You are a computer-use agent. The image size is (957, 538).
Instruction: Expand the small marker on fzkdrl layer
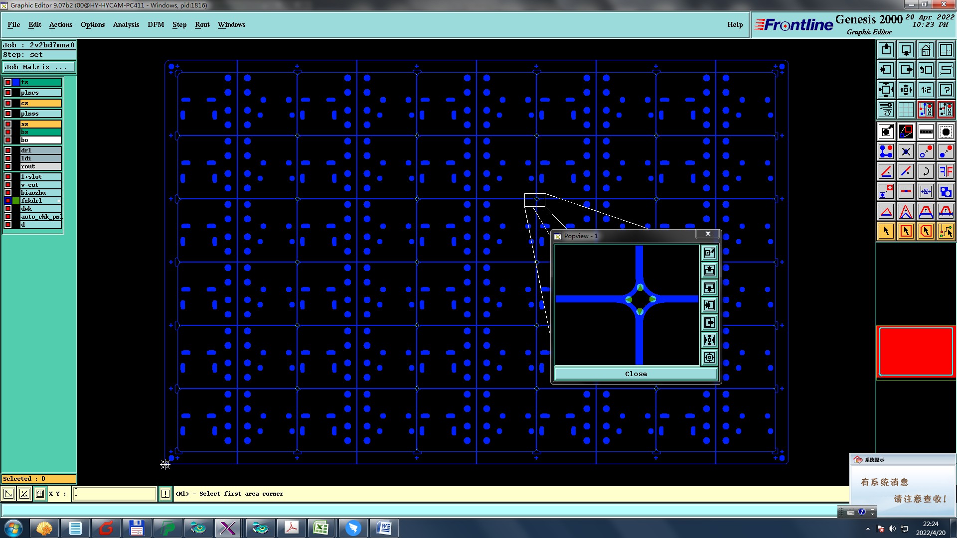(59, 201)
